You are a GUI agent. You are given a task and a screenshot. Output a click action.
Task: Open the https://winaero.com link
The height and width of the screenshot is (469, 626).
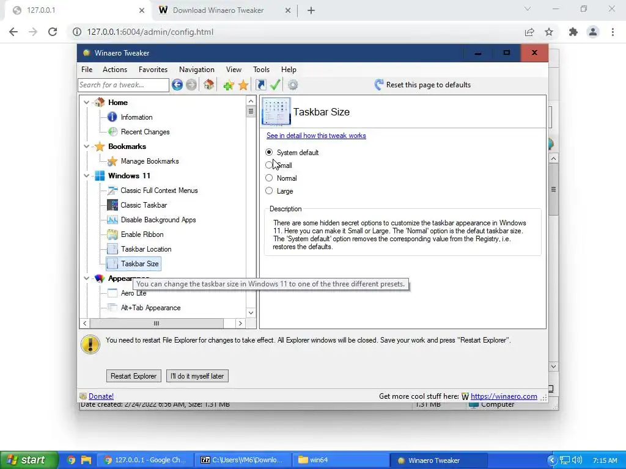point(504,396)
